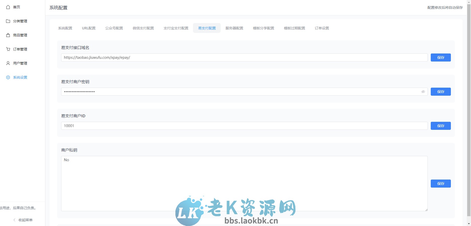Viewport: 471px width, 226px height.
Task: Select the 订单设置 tab
Action: point(322,28)
